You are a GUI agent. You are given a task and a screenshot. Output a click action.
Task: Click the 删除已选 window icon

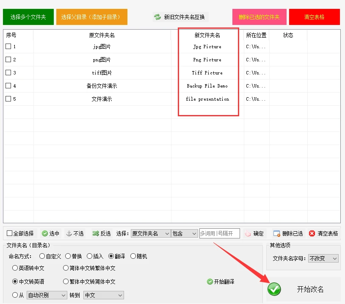pyautogui.click(x=276, y=233)
